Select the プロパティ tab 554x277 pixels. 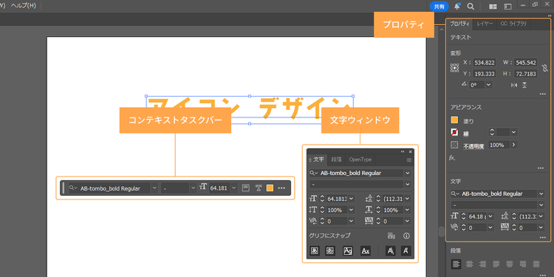tap(459, 24)
